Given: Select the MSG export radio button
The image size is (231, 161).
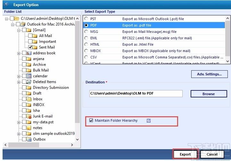Looking at the screenshot, I should 86,32.
